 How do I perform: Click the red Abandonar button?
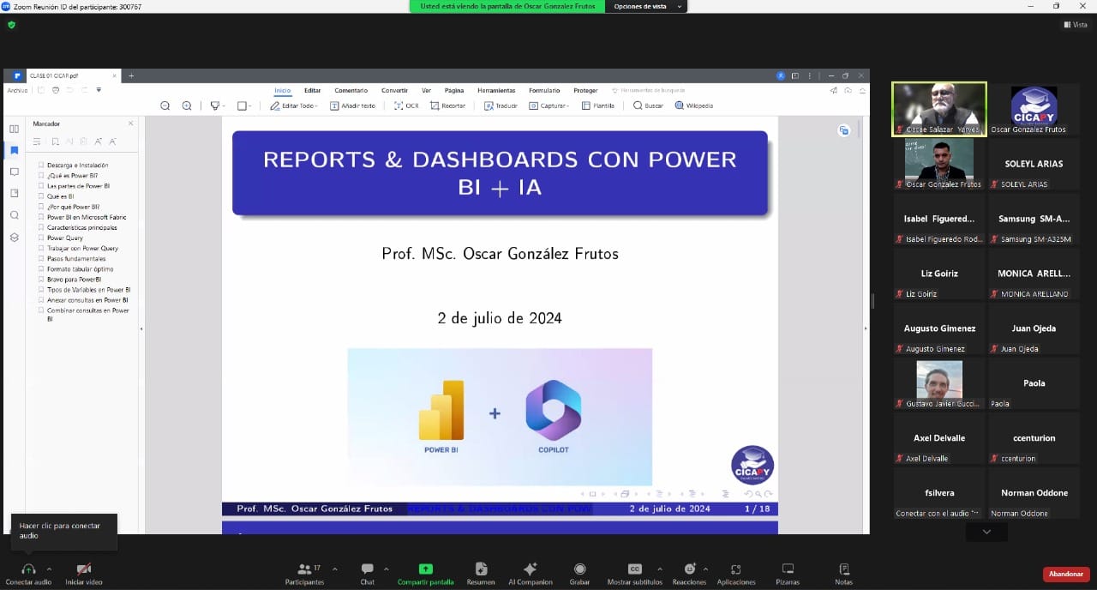(x=1066, y=574)
